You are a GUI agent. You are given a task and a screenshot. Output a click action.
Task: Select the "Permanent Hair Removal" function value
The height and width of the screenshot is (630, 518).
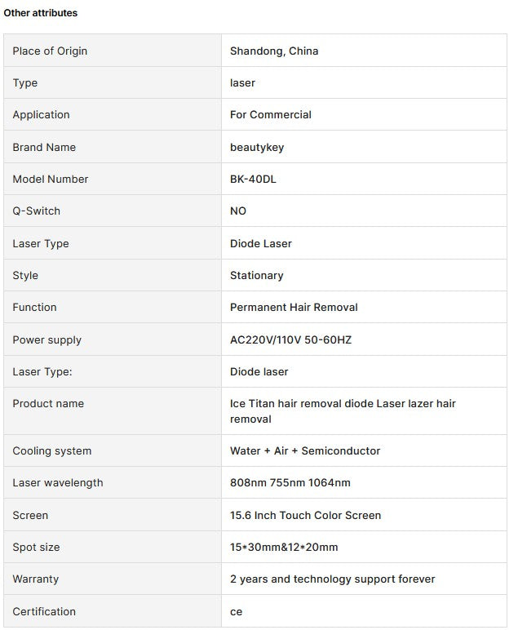[x=294, y=307]
